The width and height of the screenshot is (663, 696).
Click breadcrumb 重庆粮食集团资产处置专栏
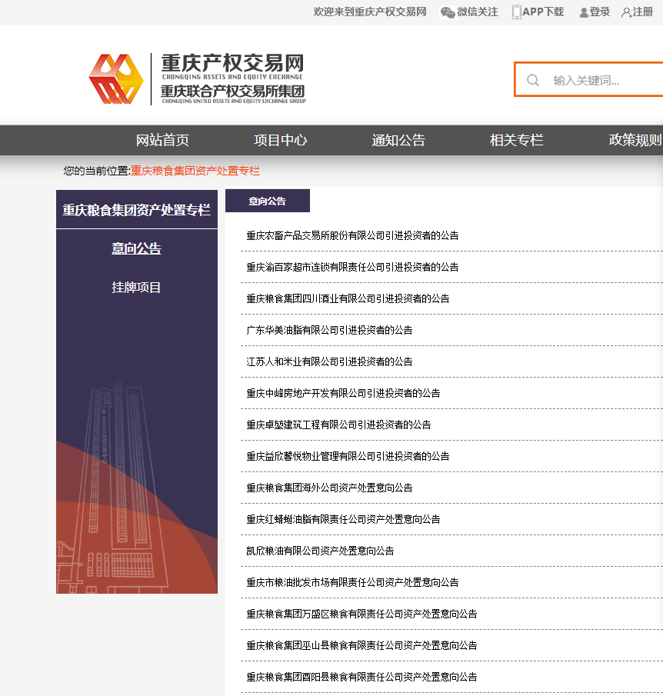(195, 171)
